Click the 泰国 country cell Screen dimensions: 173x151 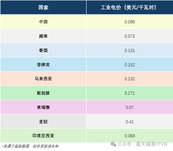(x=43, y=50)
